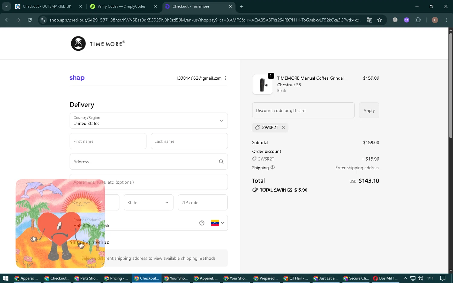Bookmark this page with star icon
The image size is (453, 283).
click(x=380, y=20)
